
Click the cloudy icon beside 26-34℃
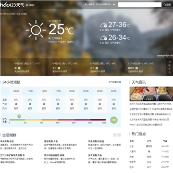pos(103,37)
